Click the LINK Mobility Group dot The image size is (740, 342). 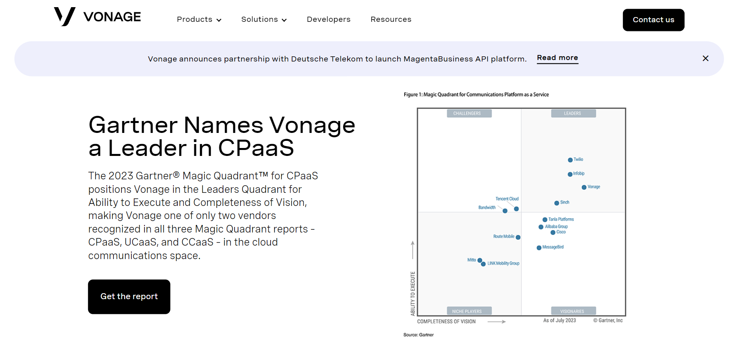483,264
